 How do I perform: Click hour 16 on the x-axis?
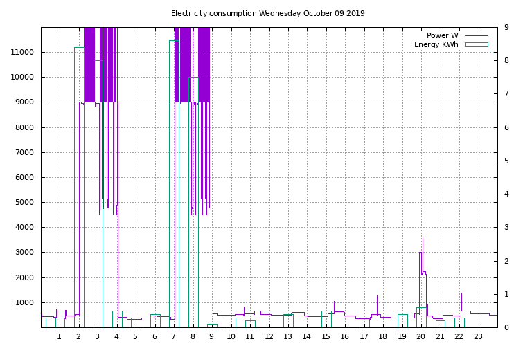point(345,336)
